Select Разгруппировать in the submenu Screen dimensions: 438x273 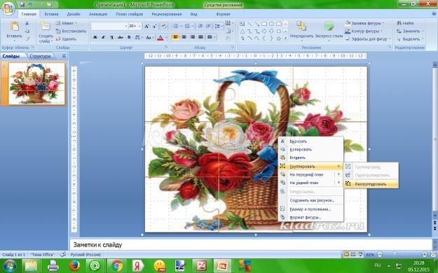click(371, 184)
